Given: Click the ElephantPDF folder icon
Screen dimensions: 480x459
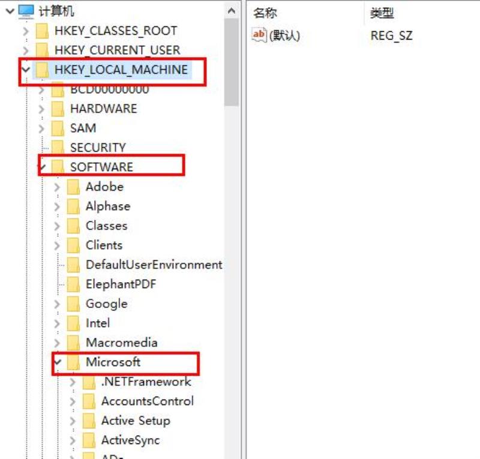Looking at the screenshot, I should point(73,284).
